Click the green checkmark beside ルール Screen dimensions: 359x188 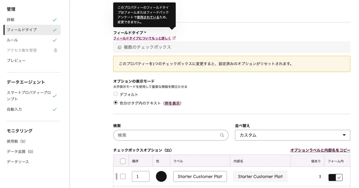(54, 40)
